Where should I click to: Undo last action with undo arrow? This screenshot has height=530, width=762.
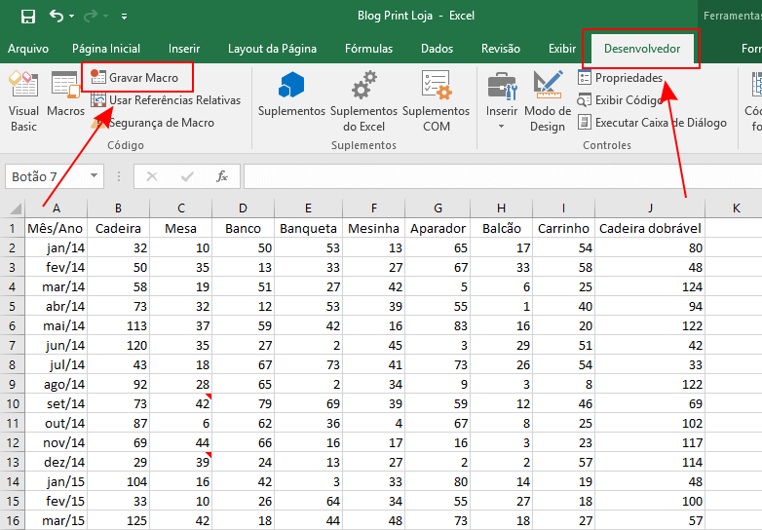pyautogui.click(x=57, y=16)
